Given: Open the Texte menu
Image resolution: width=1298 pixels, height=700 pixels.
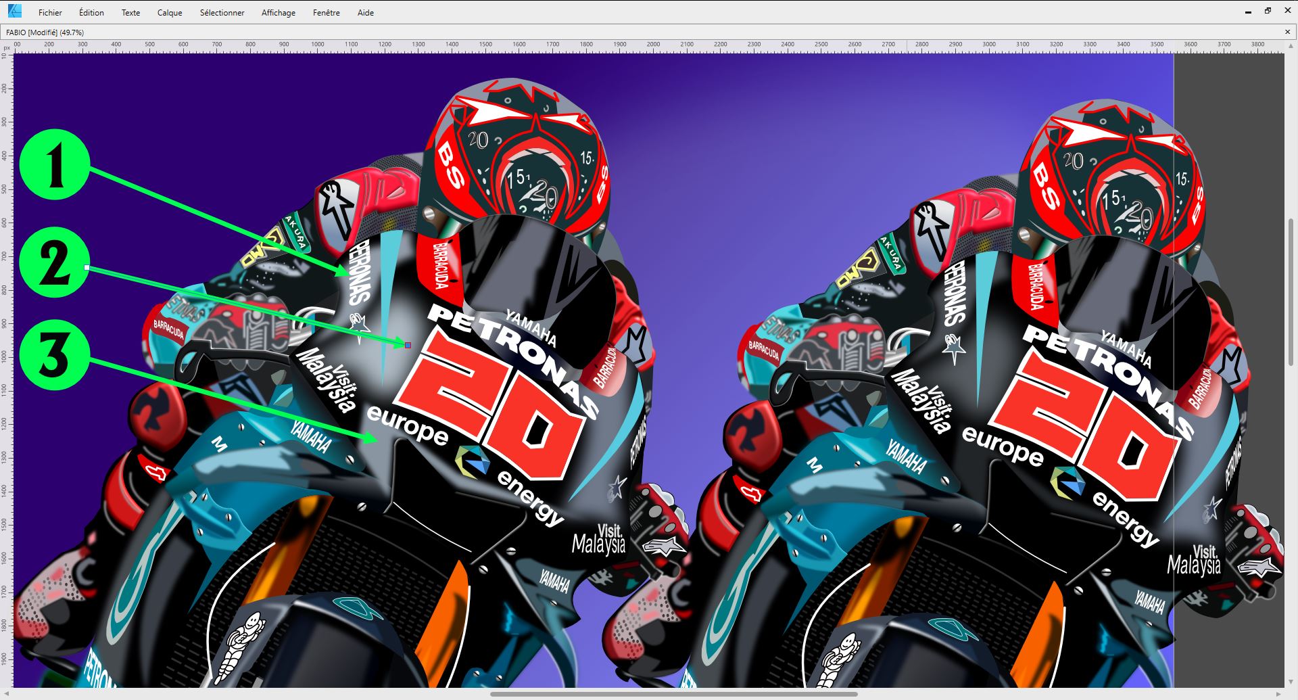Looking at the screenshot, I should click(130, 12).
